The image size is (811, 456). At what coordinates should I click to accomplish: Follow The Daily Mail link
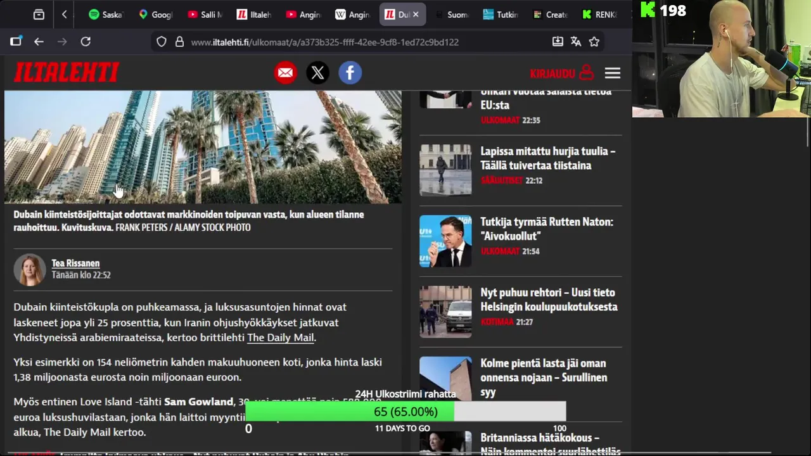(280, 338)
